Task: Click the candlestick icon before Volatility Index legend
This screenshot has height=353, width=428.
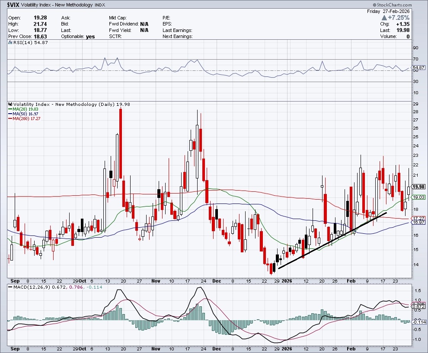Action: 10,105
